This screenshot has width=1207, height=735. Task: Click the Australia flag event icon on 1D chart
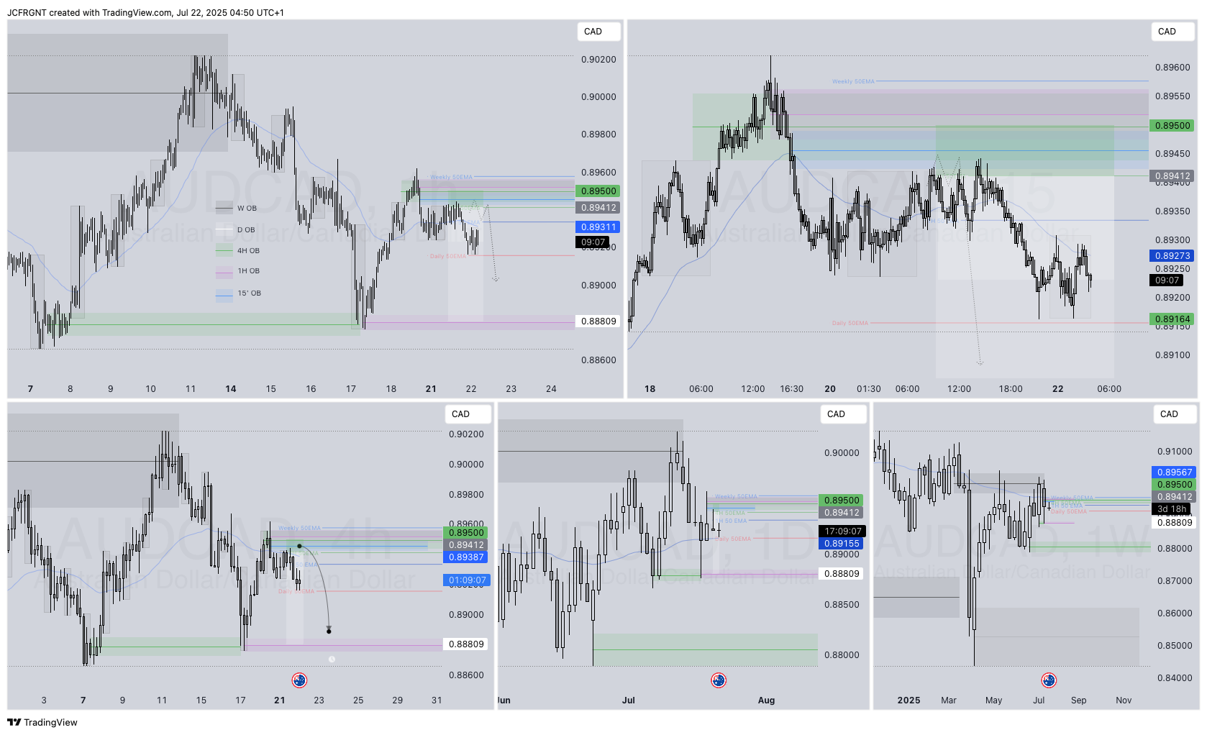719,680
